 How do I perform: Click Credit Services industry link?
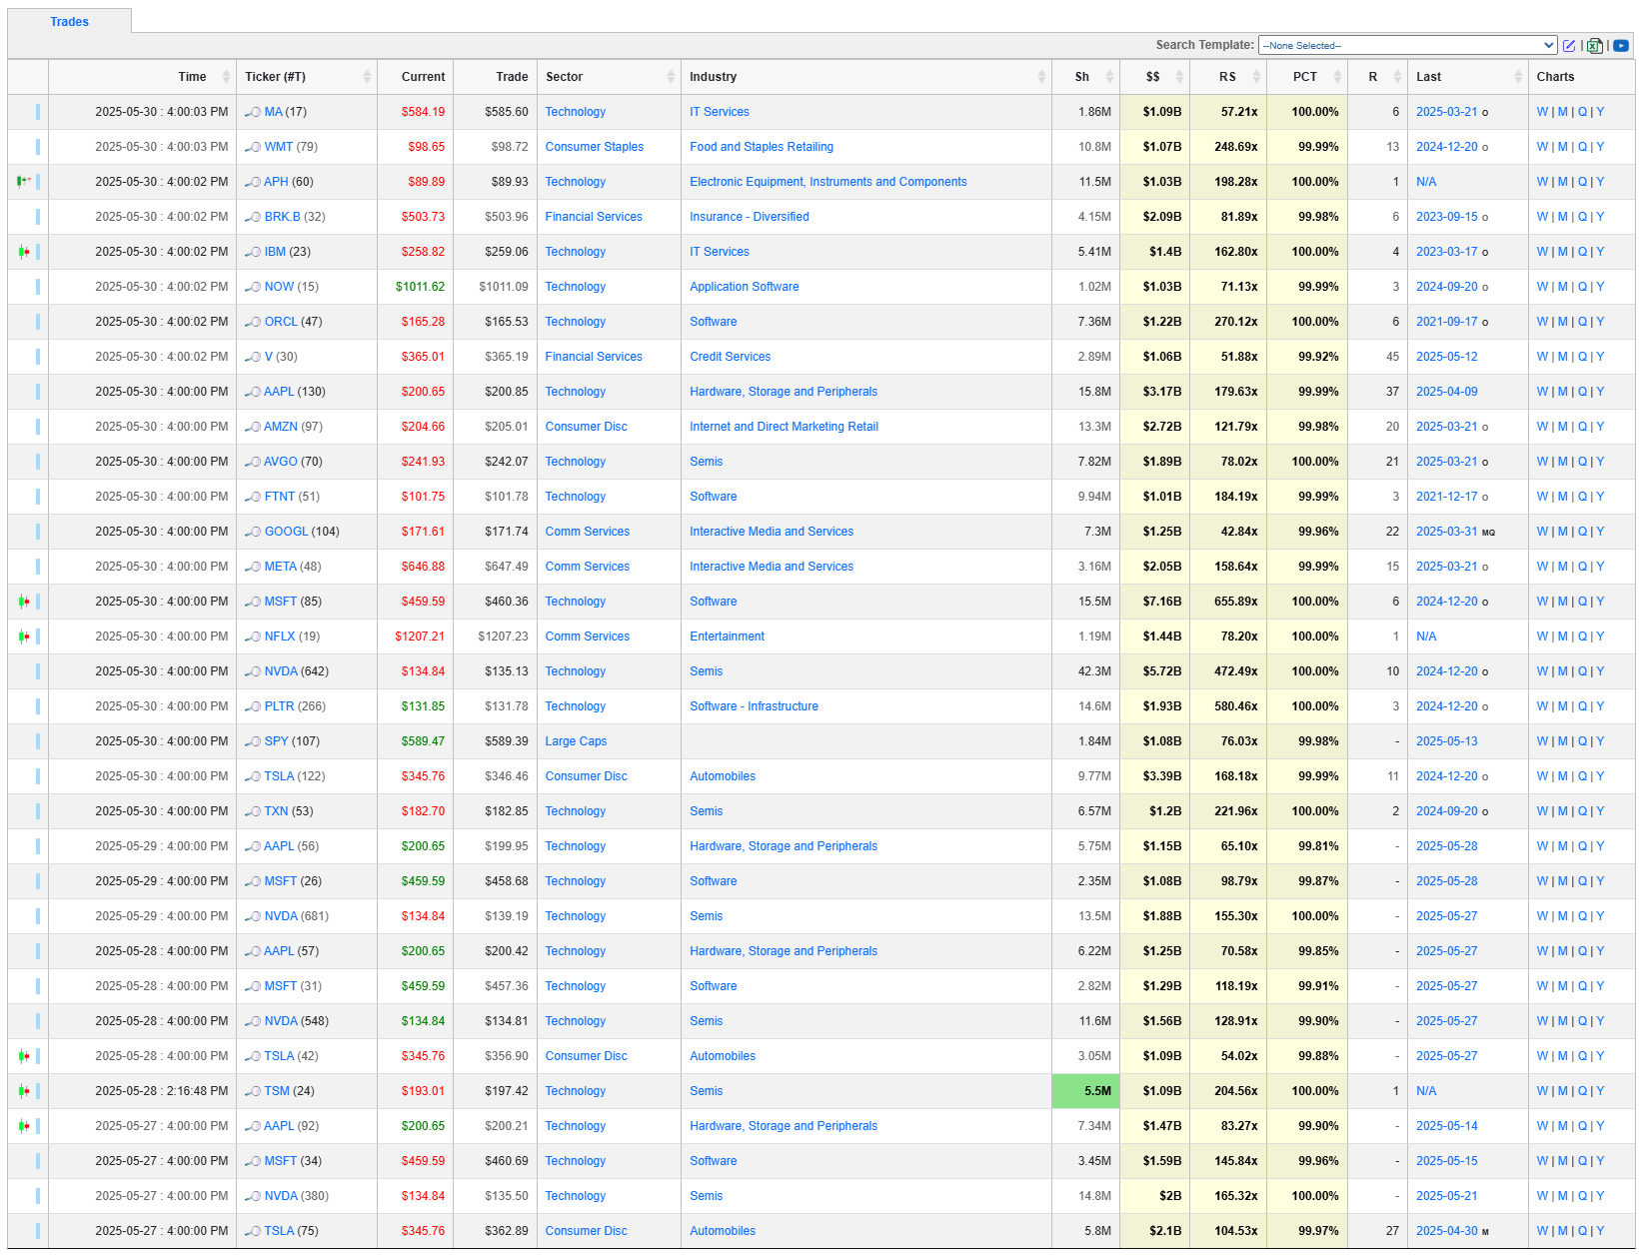[731, 357]
